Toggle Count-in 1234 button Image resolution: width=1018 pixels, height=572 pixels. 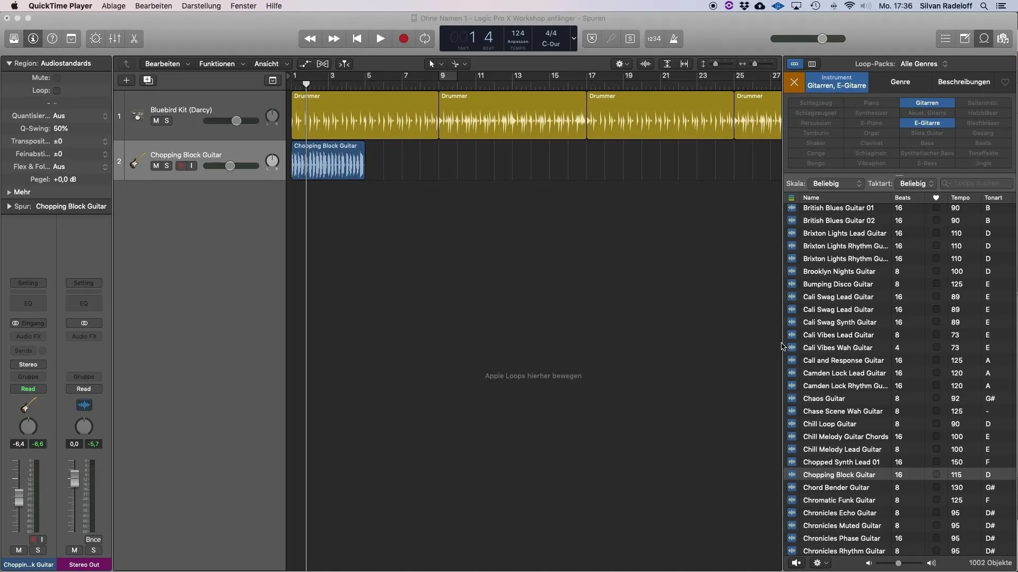click(x=654, y=39)
